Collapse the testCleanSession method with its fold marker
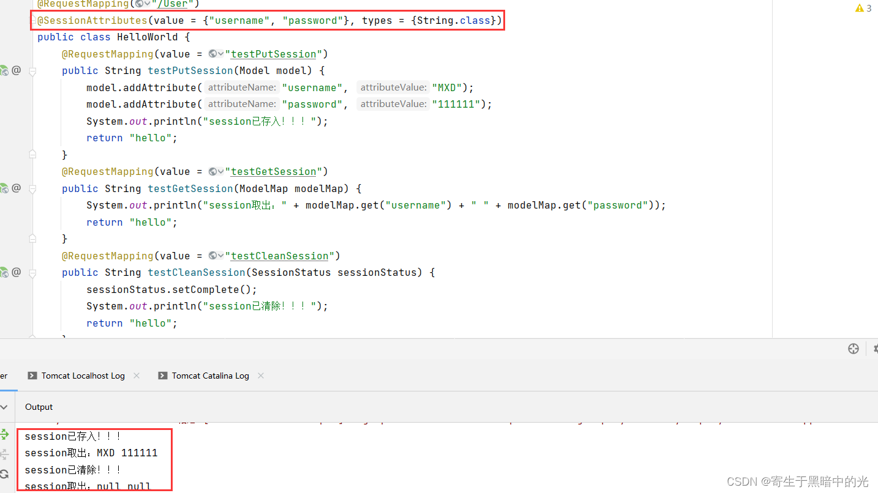This screenshot has height=493, width=878. coord(32,273)
